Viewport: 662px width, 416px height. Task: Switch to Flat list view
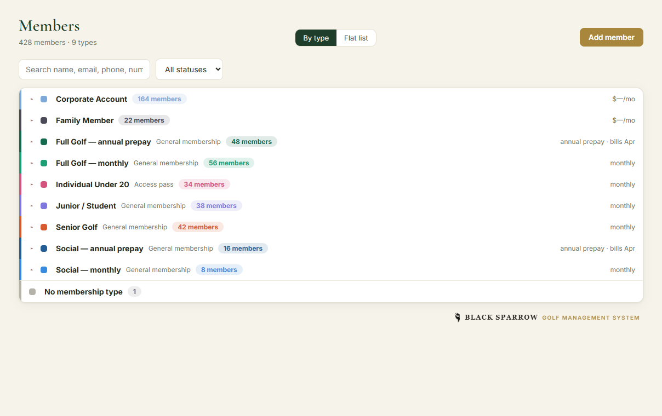pyautogui.click(x=356, y=38)
